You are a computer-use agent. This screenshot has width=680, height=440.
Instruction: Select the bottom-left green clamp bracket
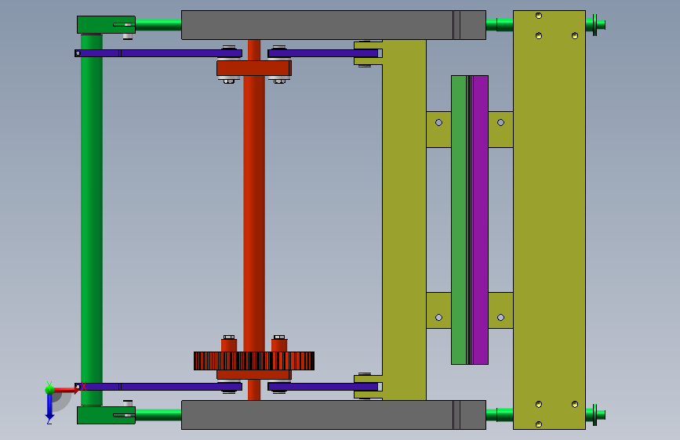pos(106,415)
